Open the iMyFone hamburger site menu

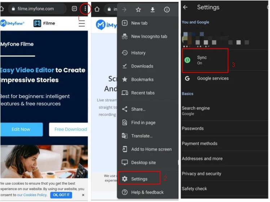[x=82, y=23]
